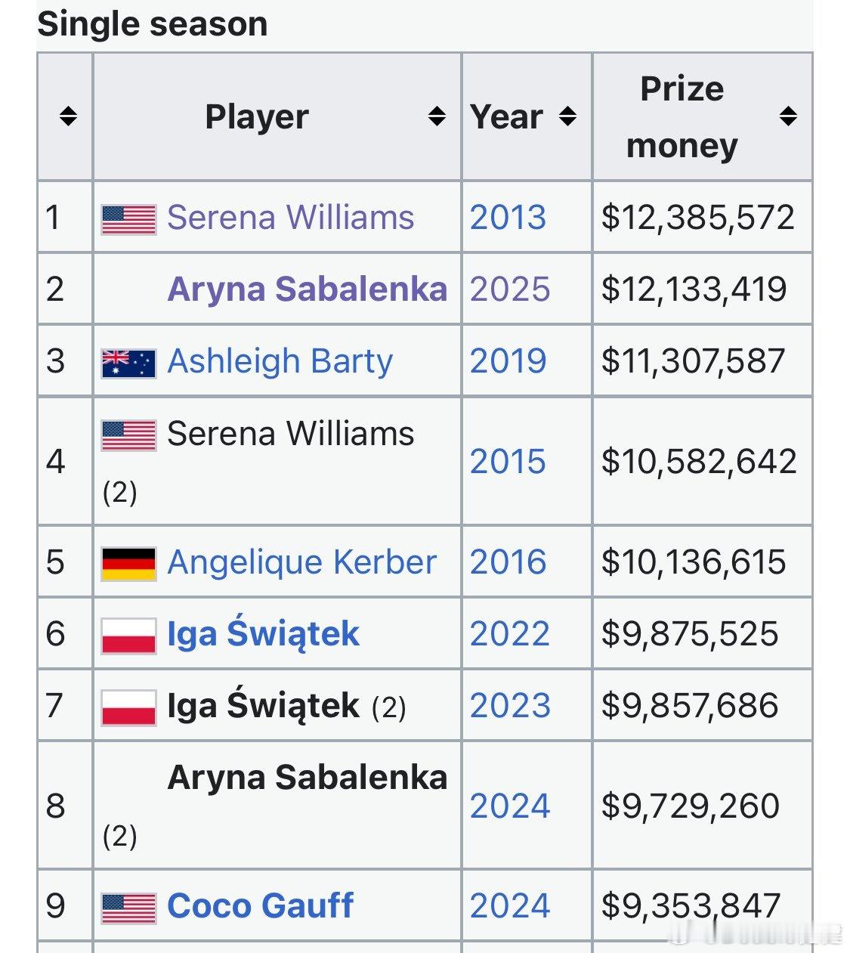The image size is (850, 953).
Task: Sort table by rank column arrows
Action: click(68, 116)
